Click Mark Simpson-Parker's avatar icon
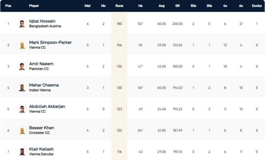The height and width of the screenshot is (160, 265). [x=22, y=45]
